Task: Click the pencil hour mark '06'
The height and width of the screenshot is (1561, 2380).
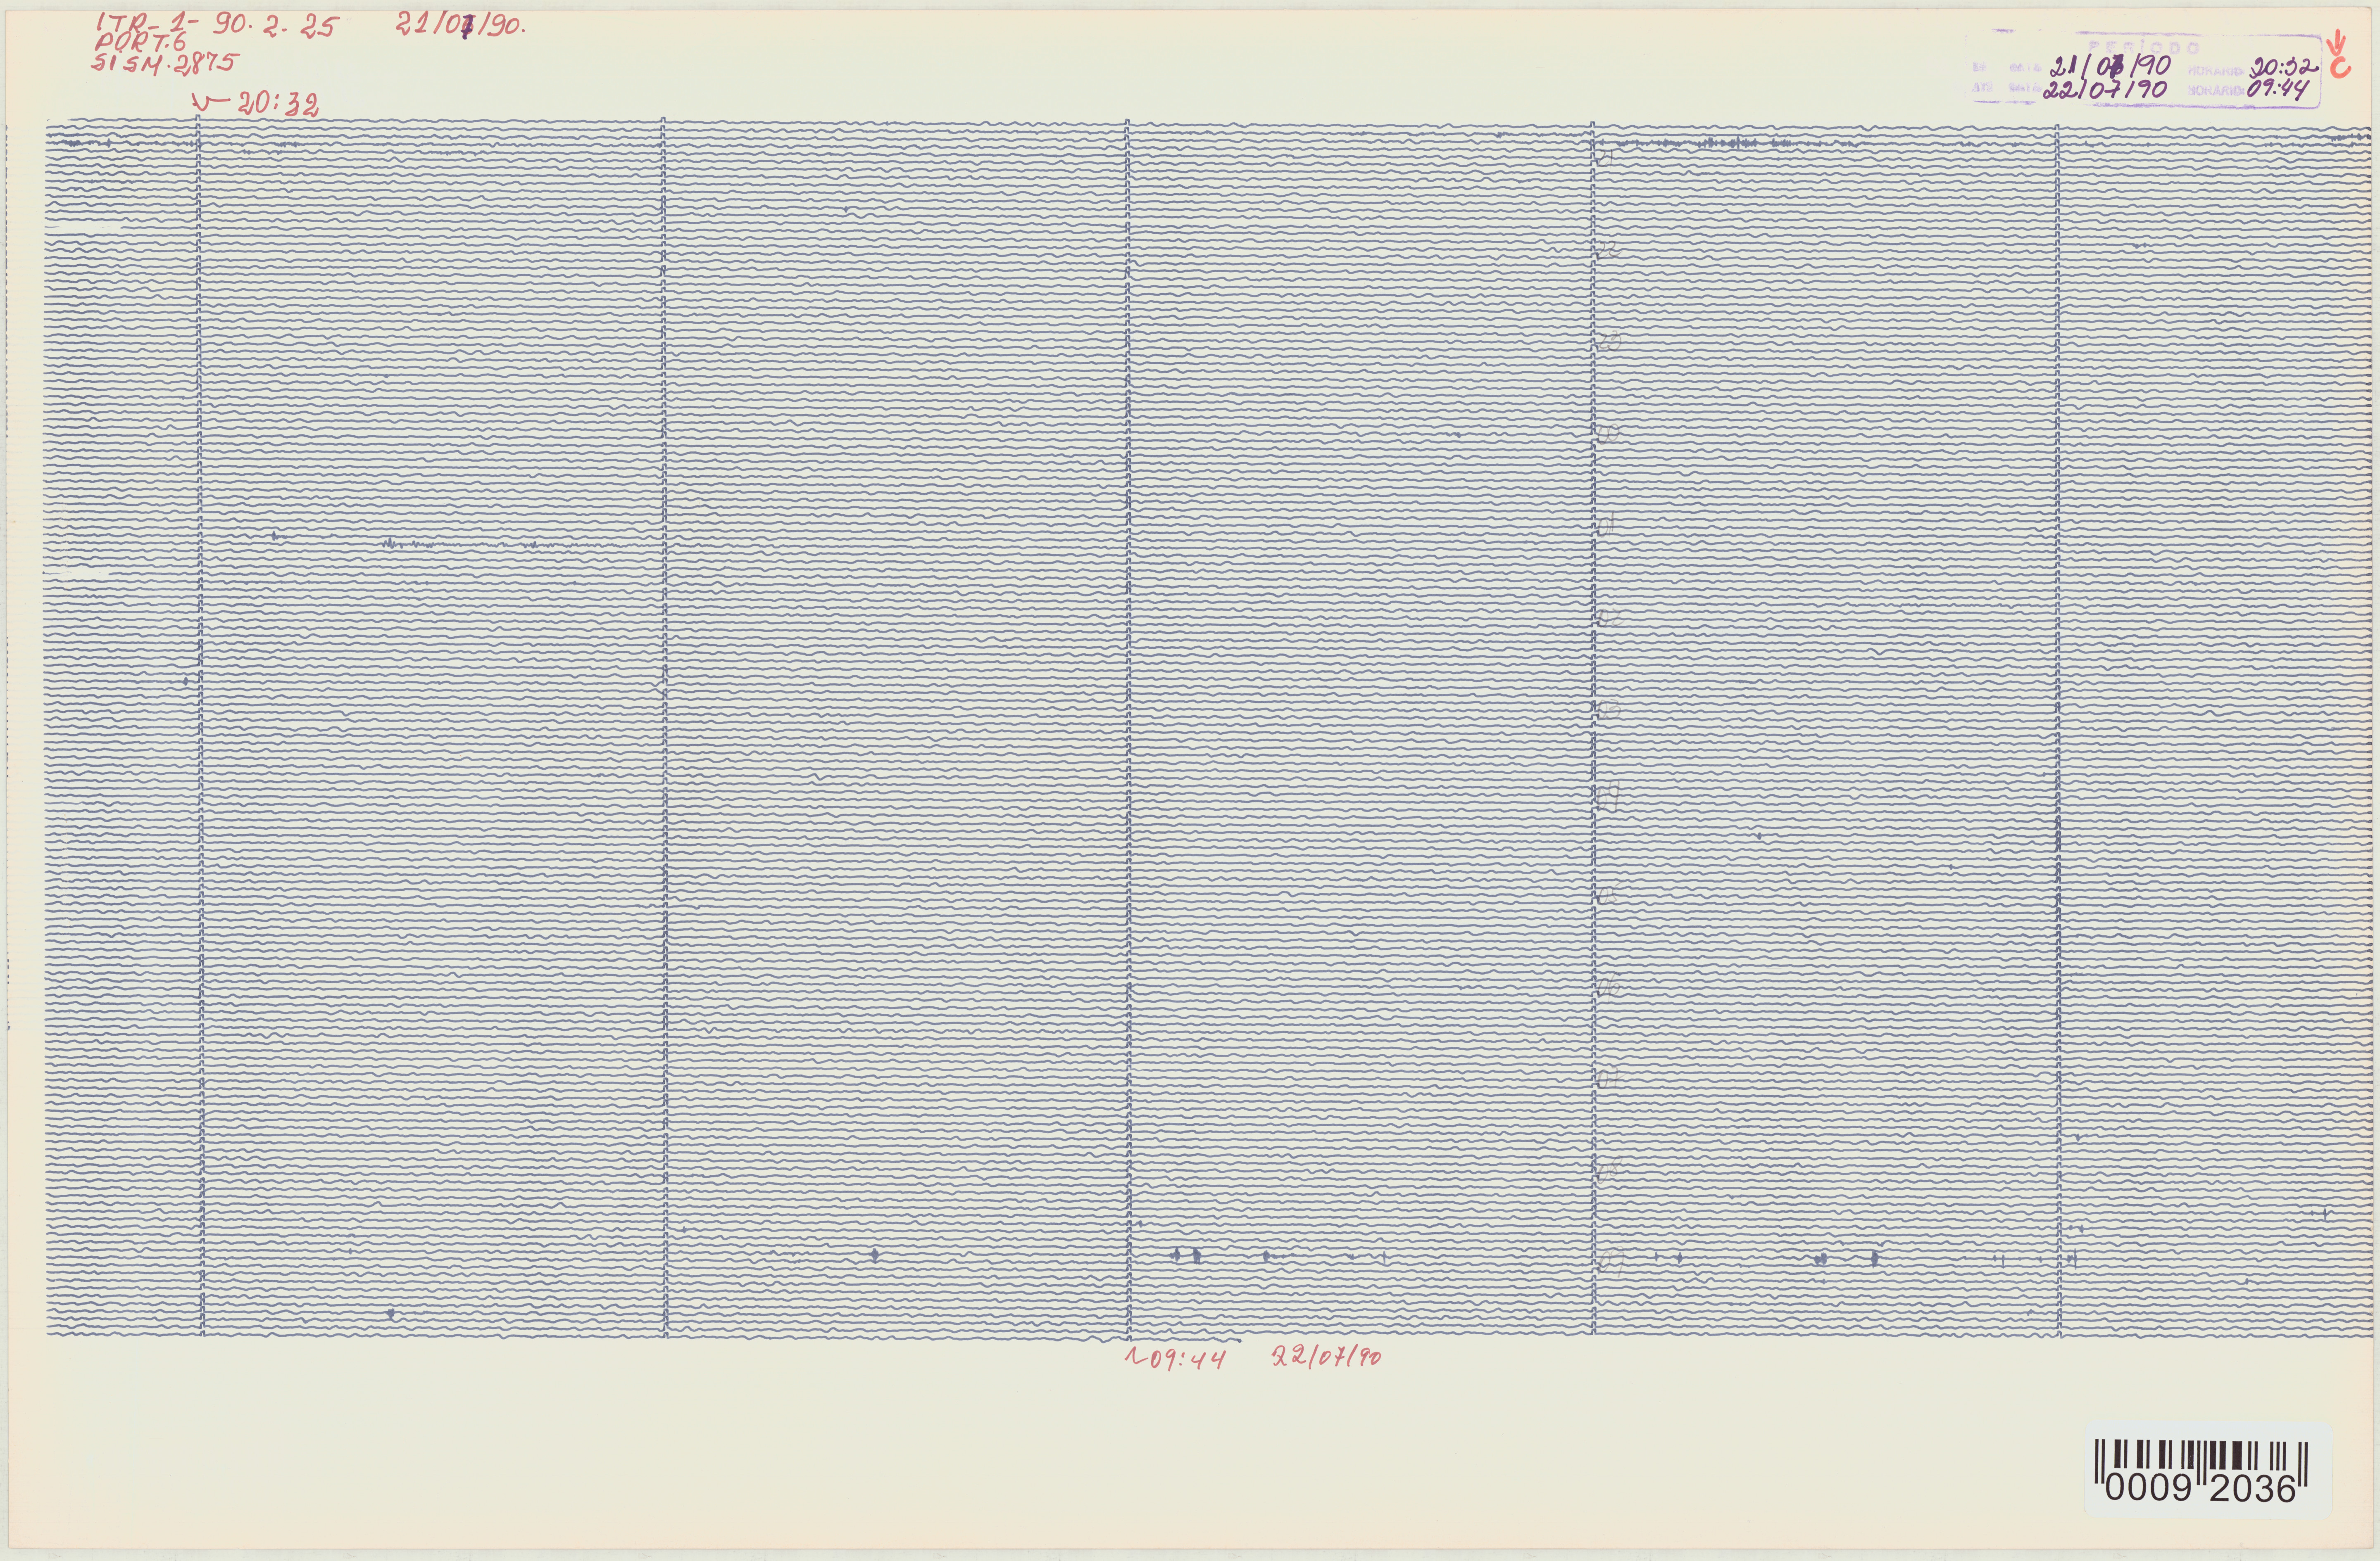Action: click(1609, 987)
